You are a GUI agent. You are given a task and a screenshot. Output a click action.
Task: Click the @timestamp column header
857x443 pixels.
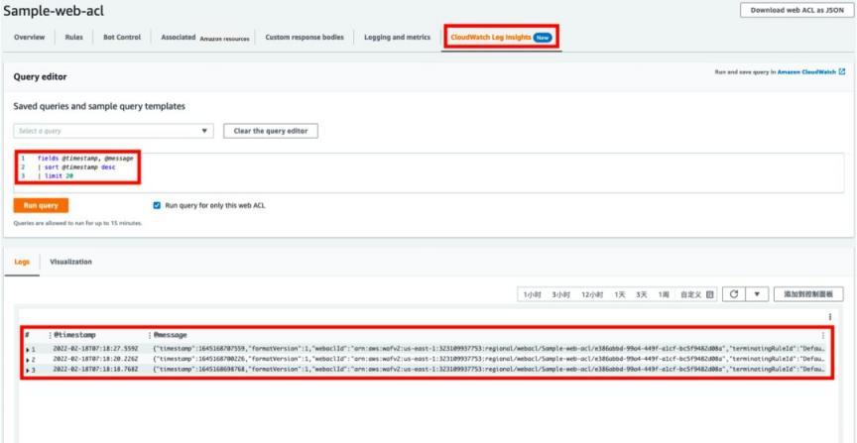coord(74,335)
